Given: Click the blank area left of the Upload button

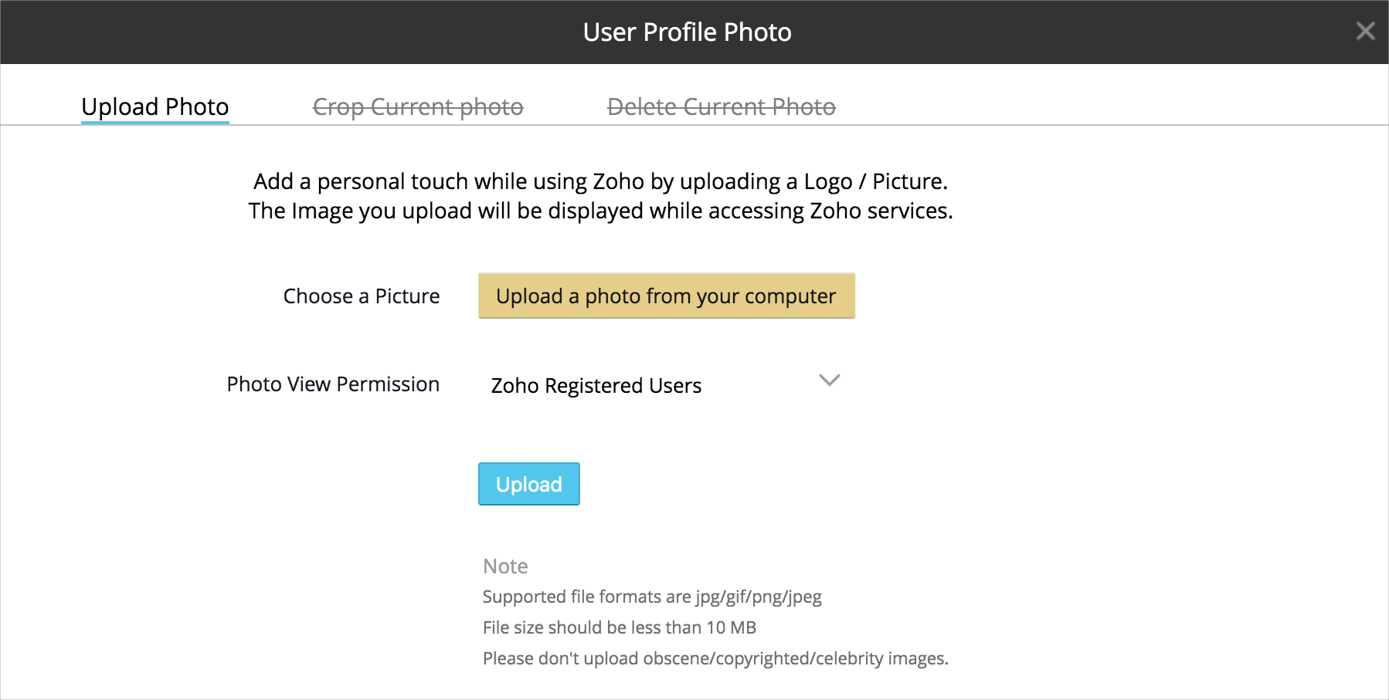Looking at the screenshot, I should tap(309, 485).
